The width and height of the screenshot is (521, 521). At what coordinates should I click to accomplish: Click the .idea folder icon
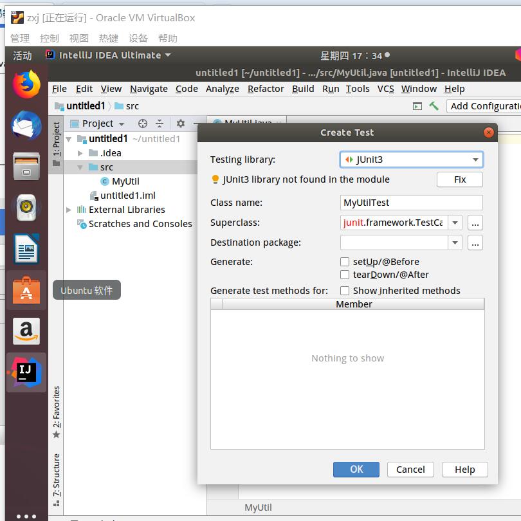[x=93, y=153]
